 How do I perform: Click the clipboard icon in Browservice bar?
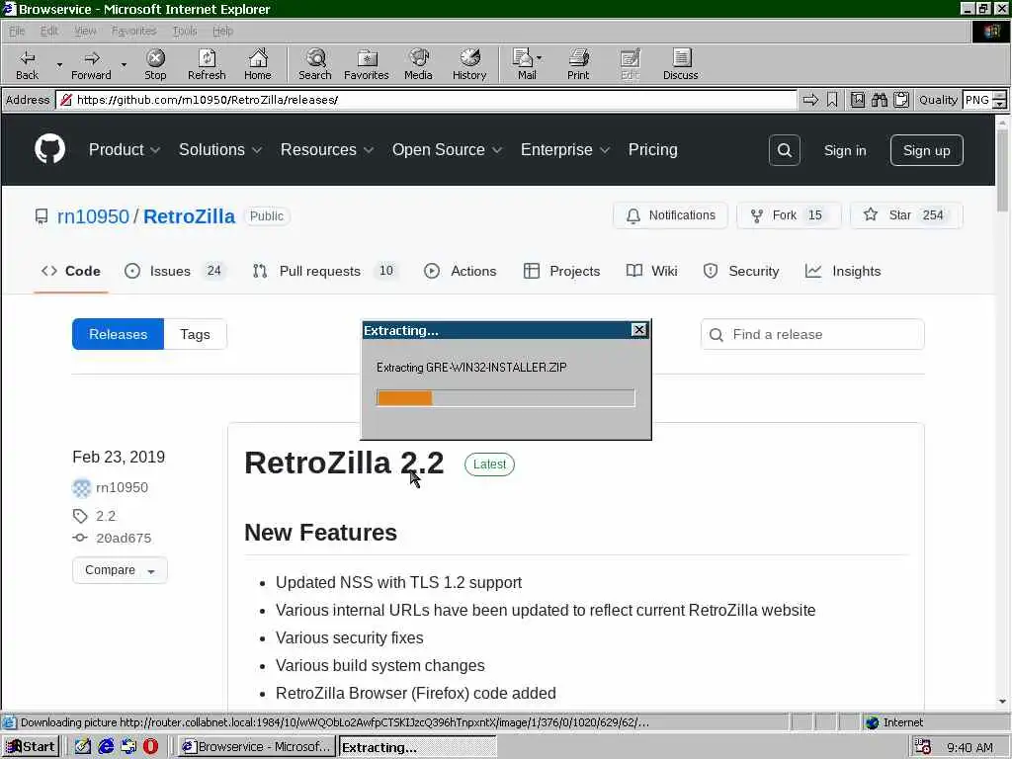[901, 100]
